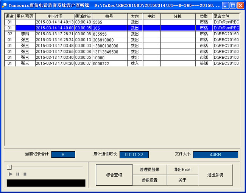
Task: Minimize the Tansonic window
Action: coord(225,6)
